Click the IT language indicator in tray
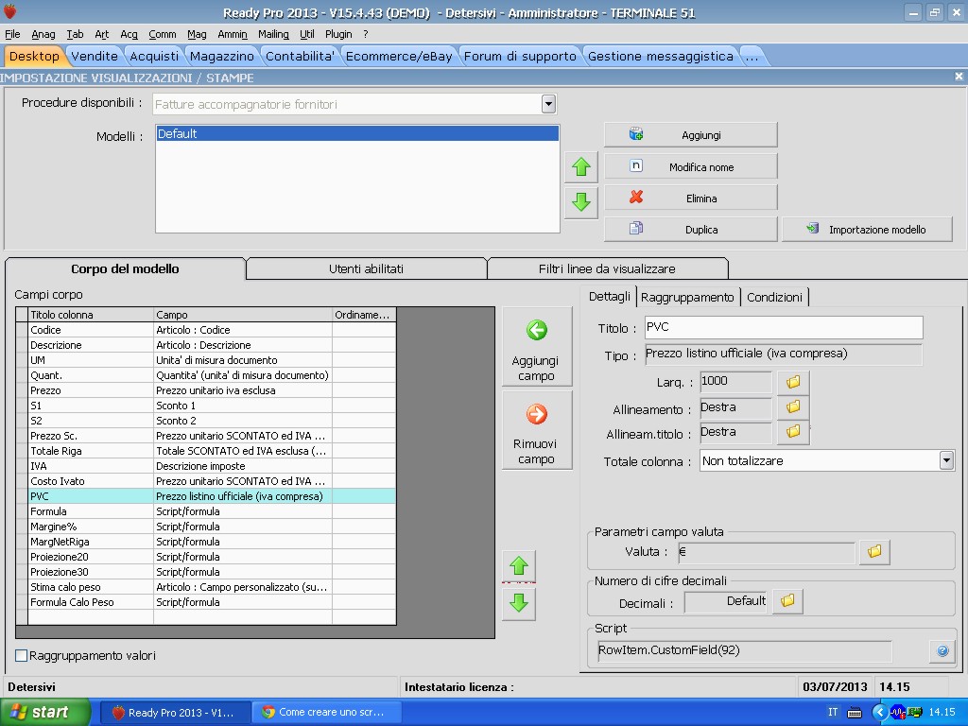Screen dimensions: 968x726 coord(833,713)
